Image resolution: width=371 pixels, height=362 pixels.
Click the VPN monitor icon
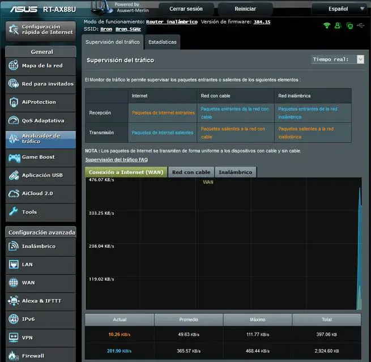tap(14, 337)
